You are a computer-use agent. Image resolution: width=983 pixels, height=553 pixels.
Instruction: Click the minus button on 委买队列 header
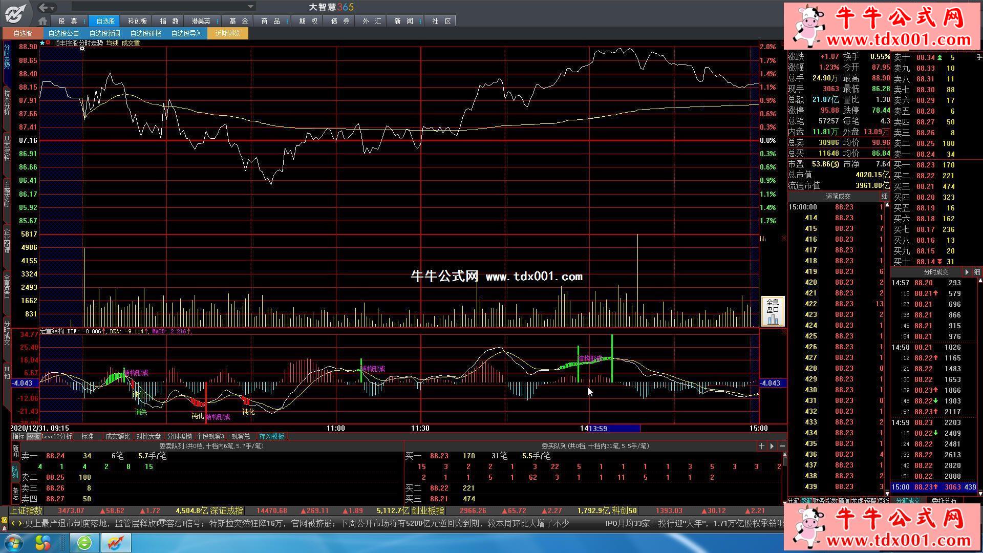tap(782, 446)
